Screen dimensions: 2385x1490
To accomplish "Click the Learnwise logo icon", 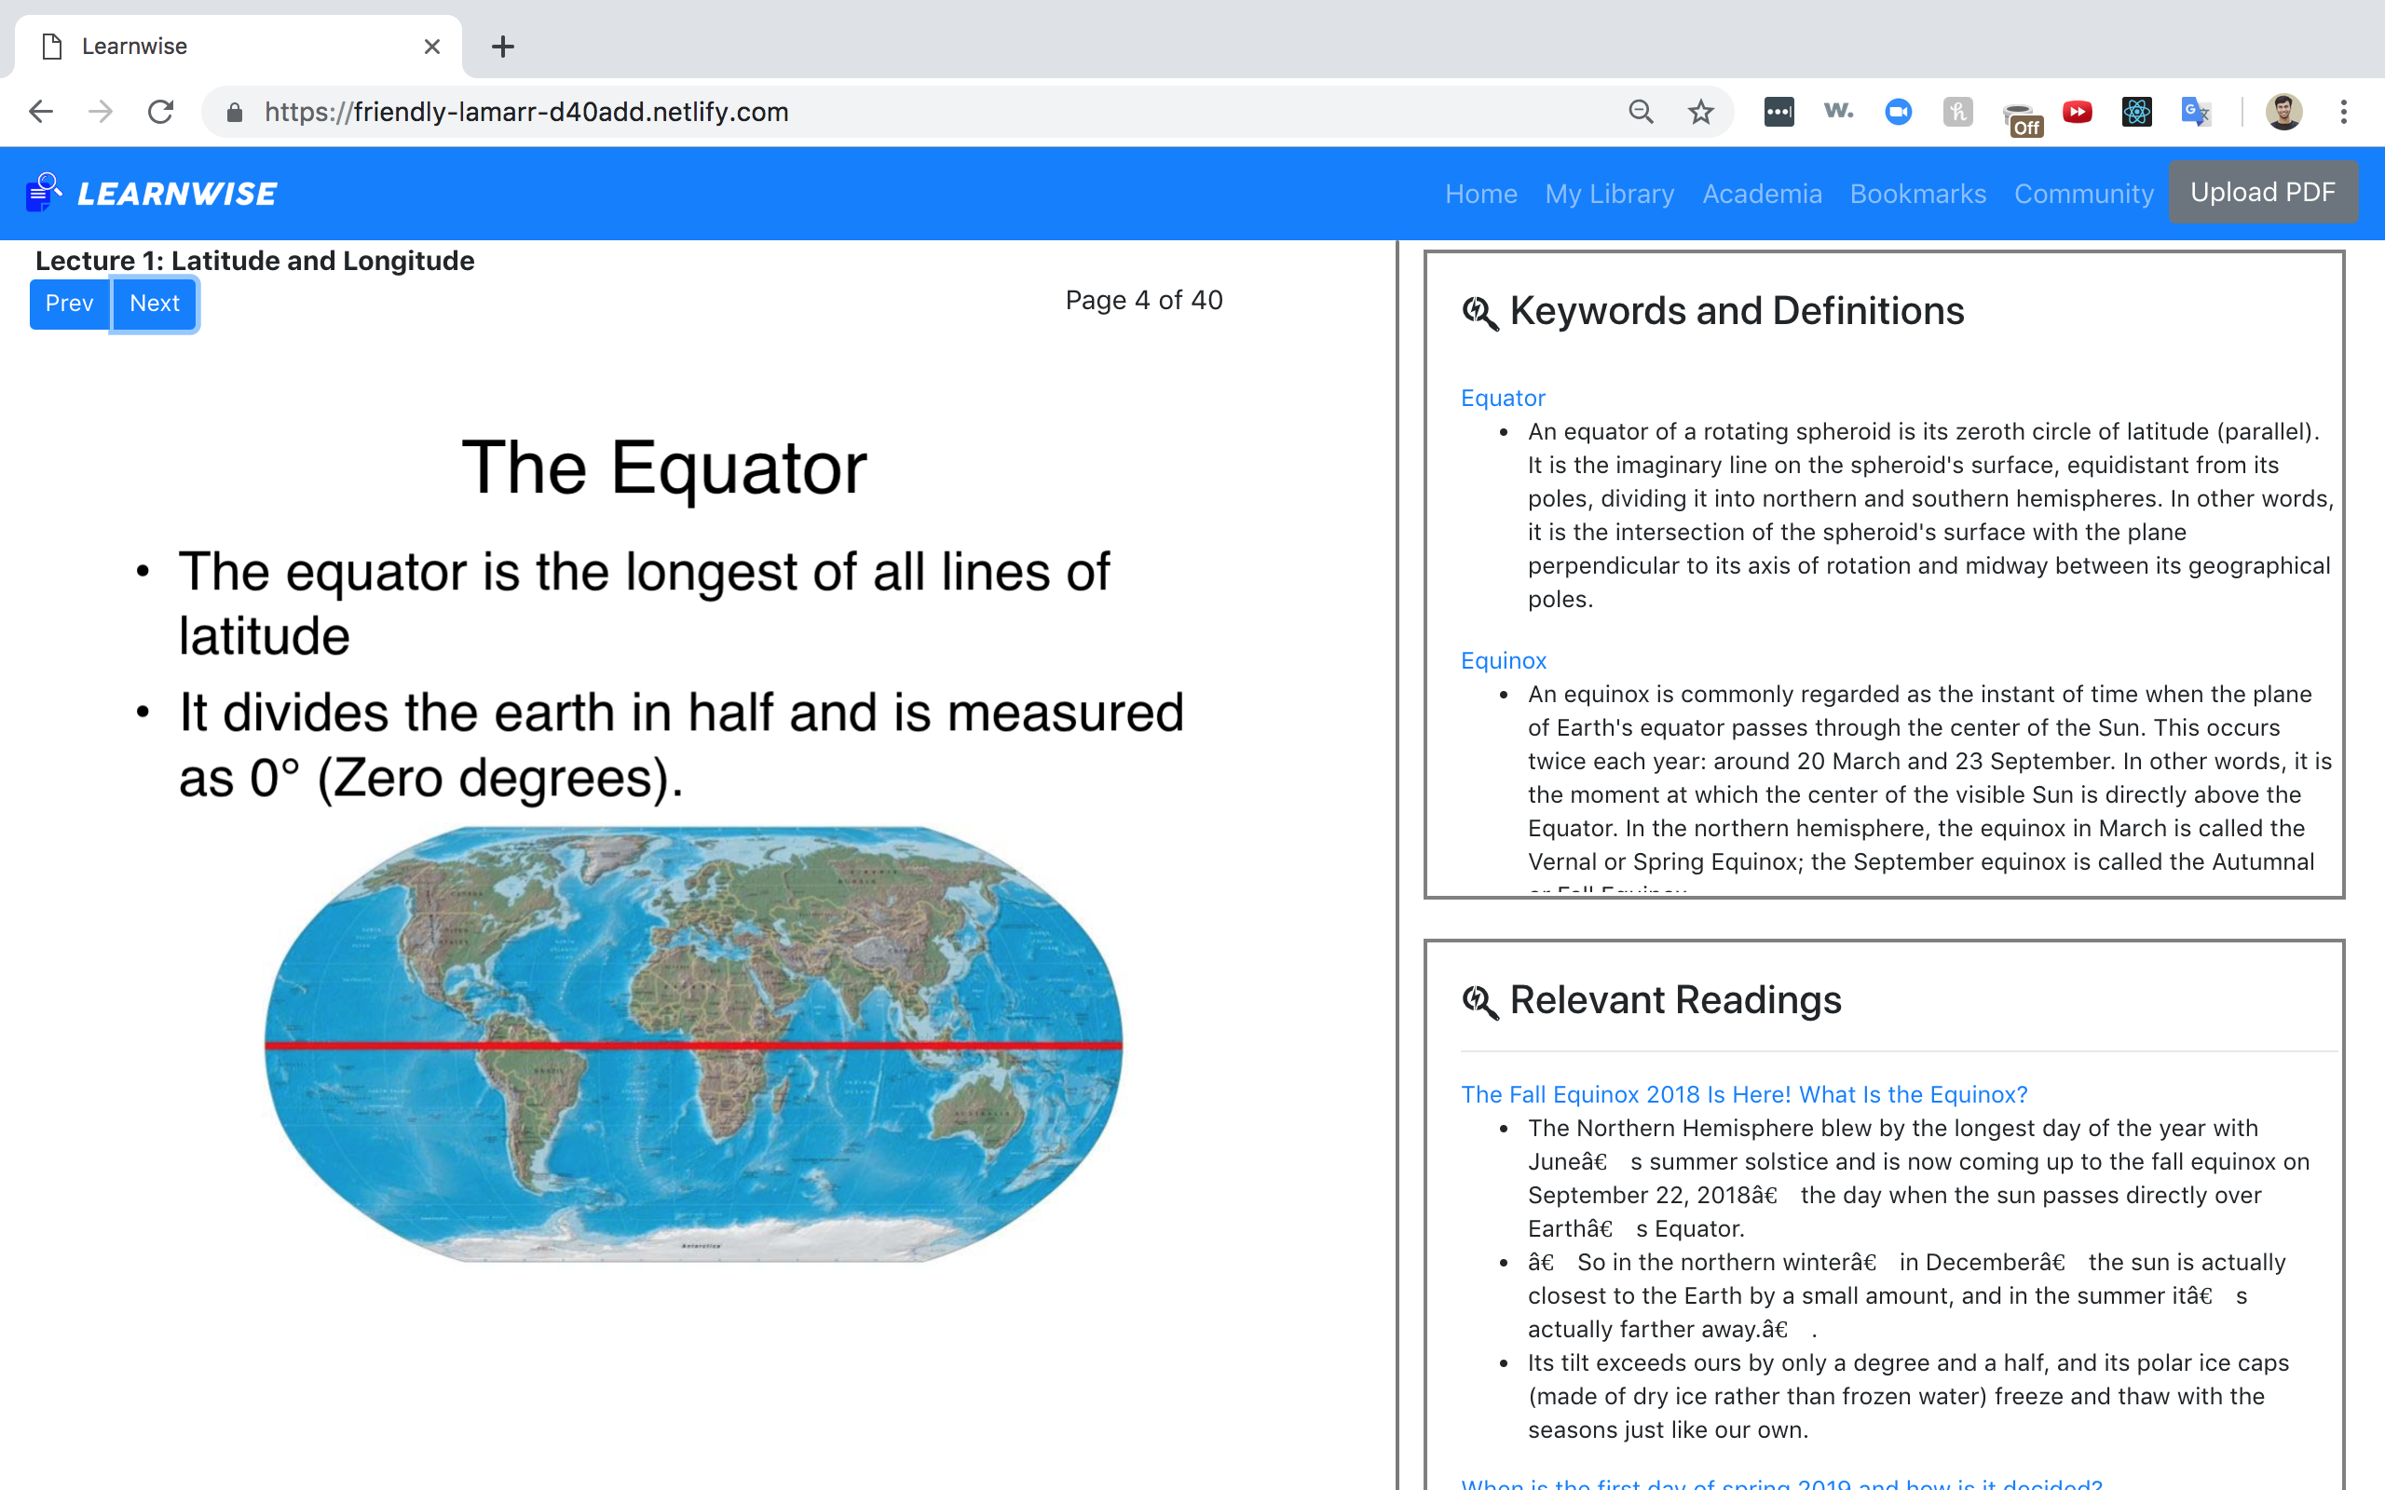I will click(x=44, y=192).
